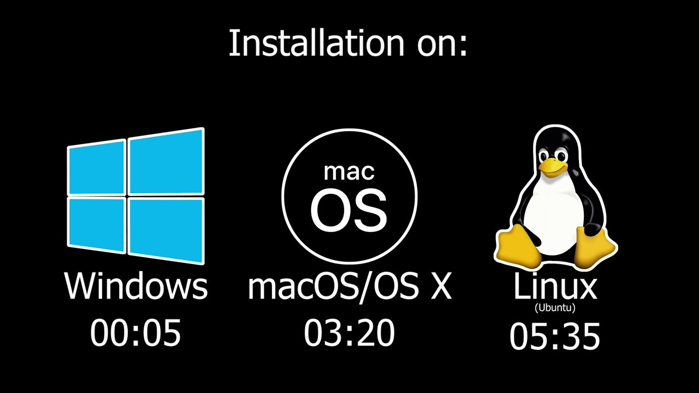Click the "macOS/OS X" label
Image resolution: width=699 pixels, height=393 pixels.
coord(349,286)
